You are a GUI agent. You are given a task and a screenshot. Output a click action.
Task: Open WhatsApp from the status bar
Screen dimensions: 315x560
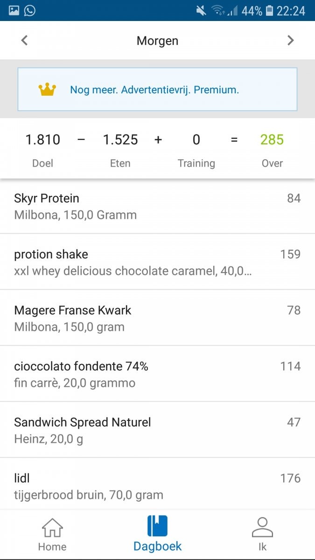pyautogui.click(x=29, y=9)
